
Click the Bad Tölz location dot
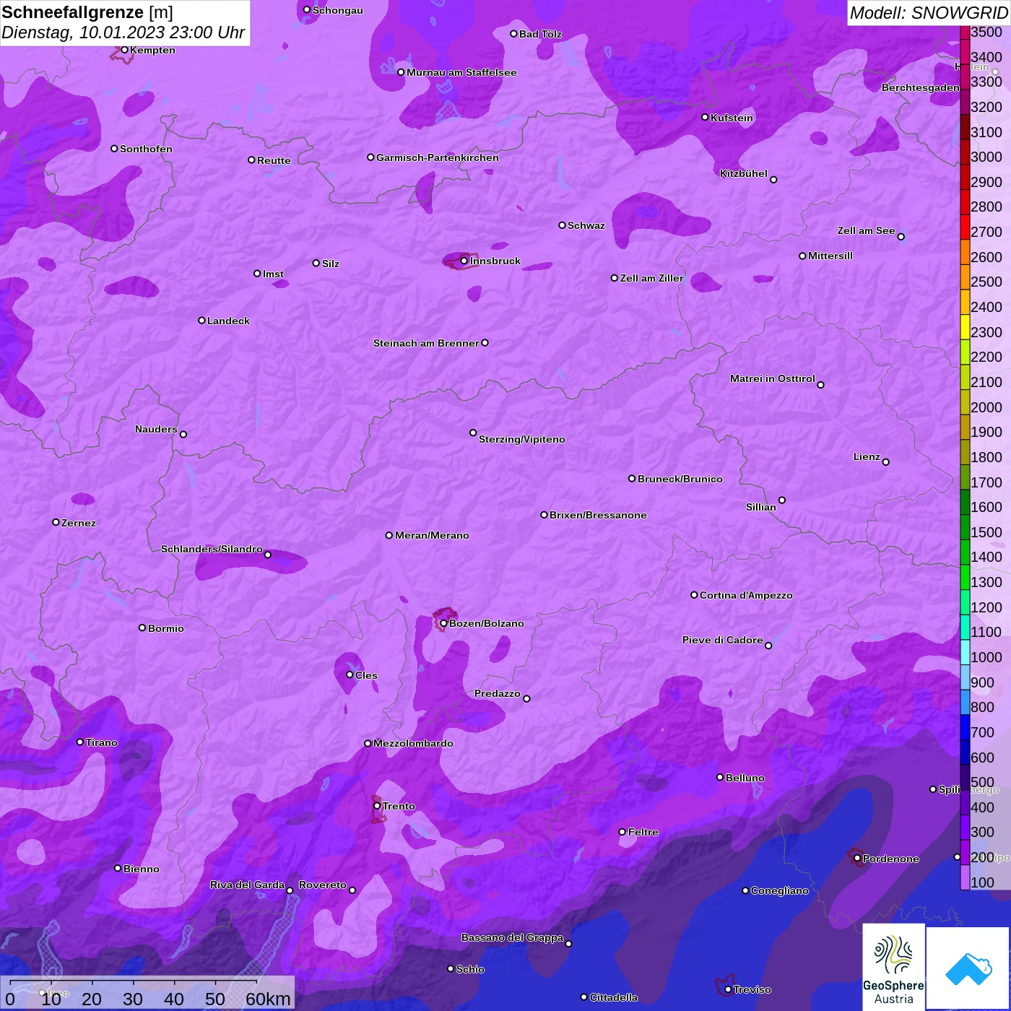pyautogui.click(x=513, y=33)
